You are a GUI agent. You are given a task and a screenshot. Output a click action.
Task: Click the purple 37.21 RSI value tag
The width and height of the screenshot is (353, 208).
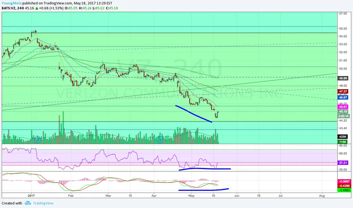coord(343,163)
